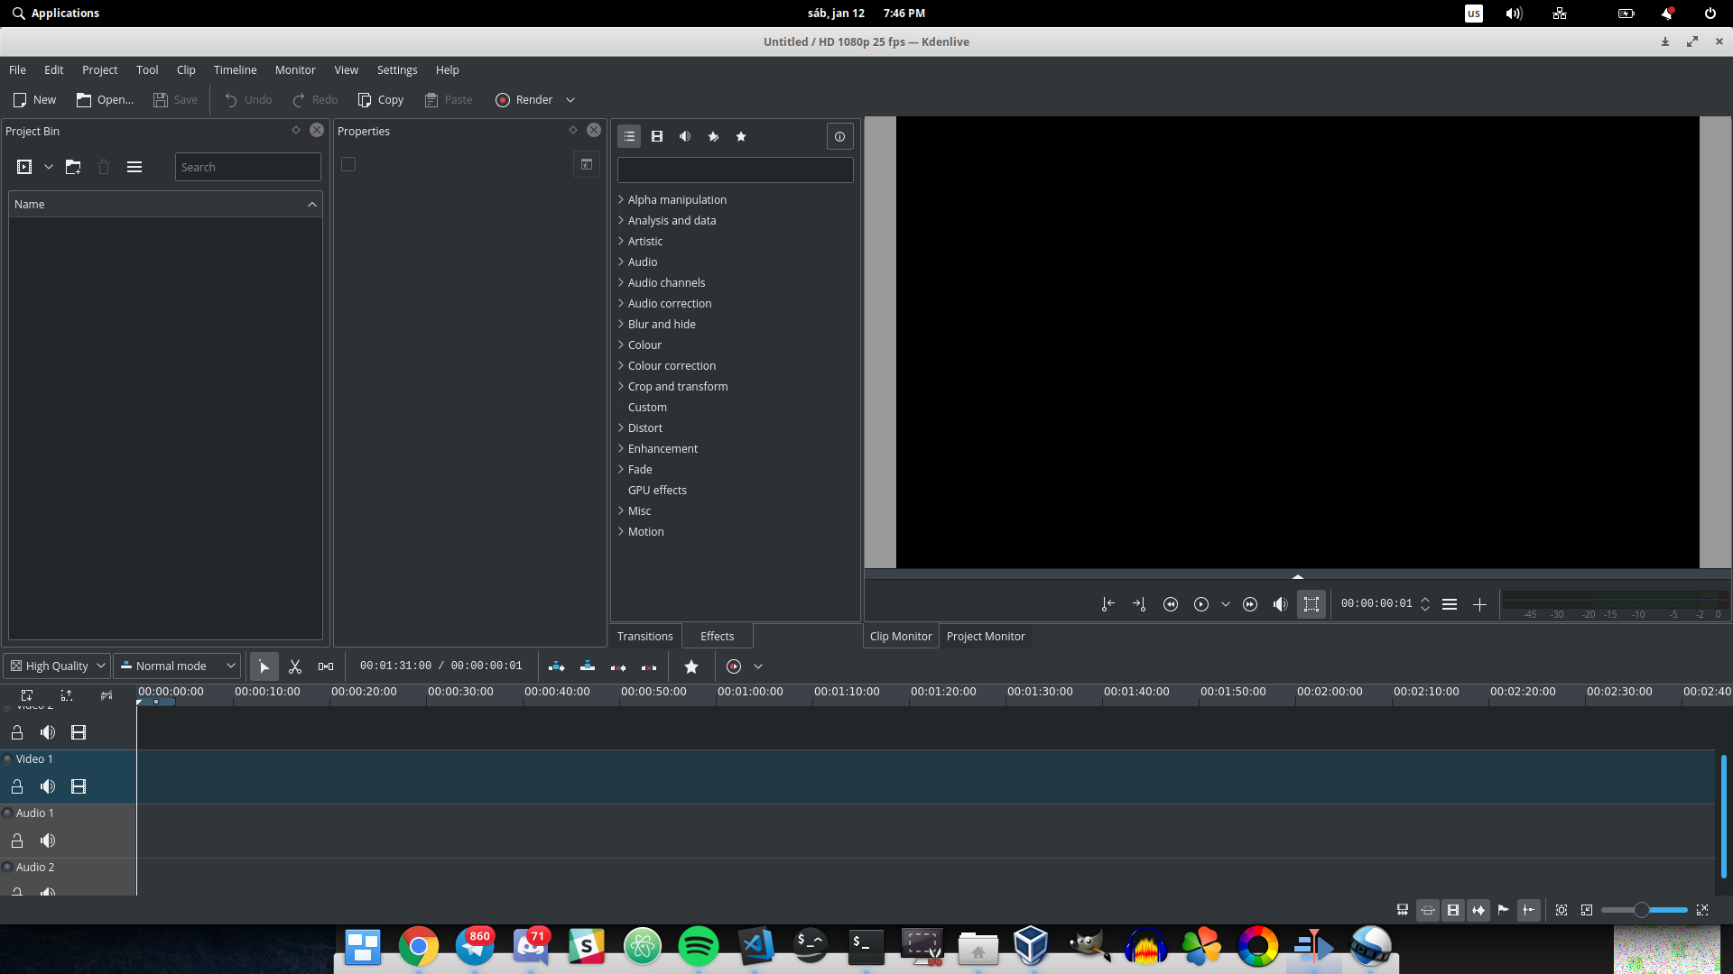
Task: Open the Timeline menu
Action: tap(235, 69)
